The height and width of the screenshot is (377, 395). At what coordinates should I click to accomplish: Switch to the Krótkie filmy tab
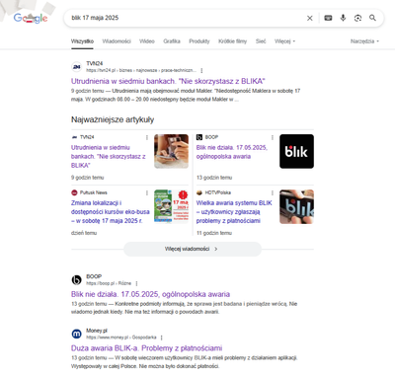[x=232, y=41]
